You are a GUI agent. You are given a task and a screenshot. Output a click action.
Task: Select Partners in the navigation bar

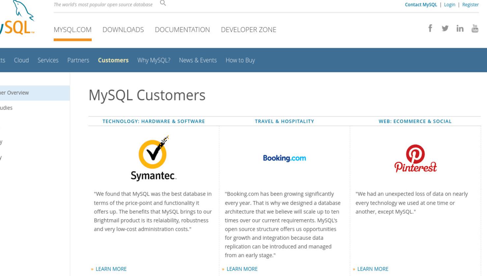point(78,60)
